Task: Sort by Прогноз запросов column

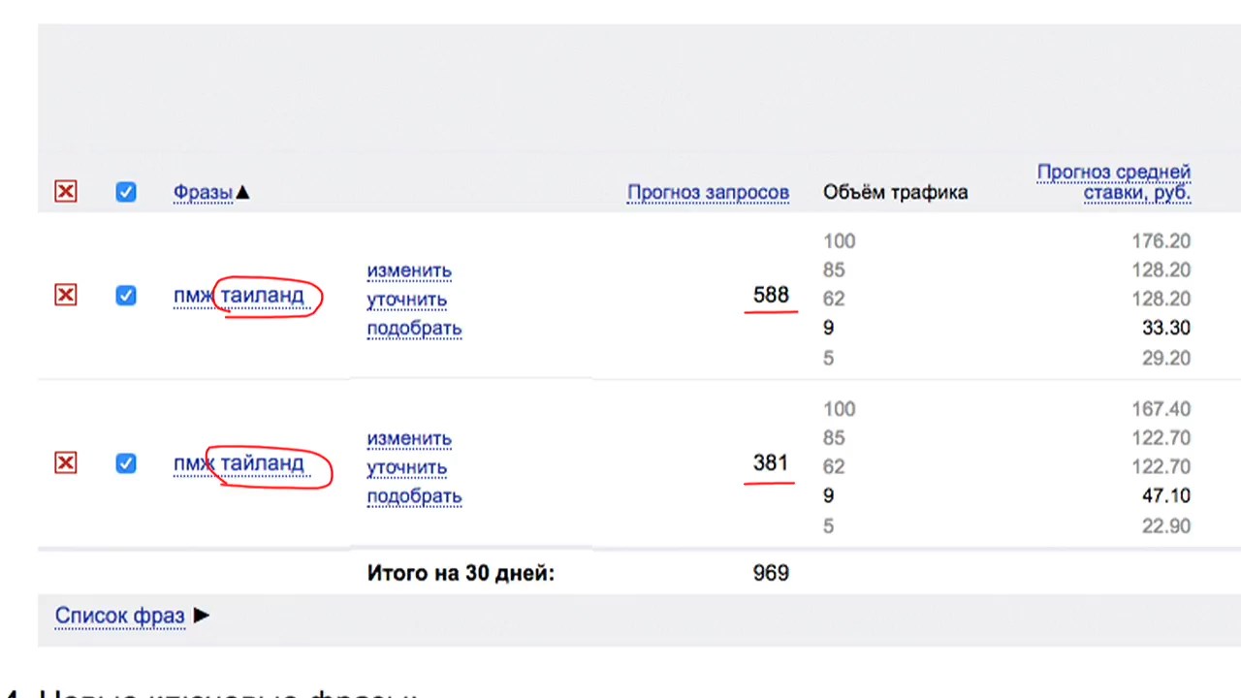Action: tap(708, 192)
